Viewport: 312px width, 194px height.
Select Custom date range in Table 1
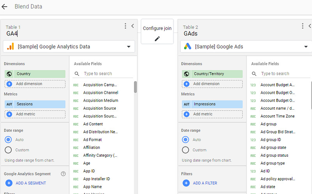pyautogui.click(x=8, y=150)
